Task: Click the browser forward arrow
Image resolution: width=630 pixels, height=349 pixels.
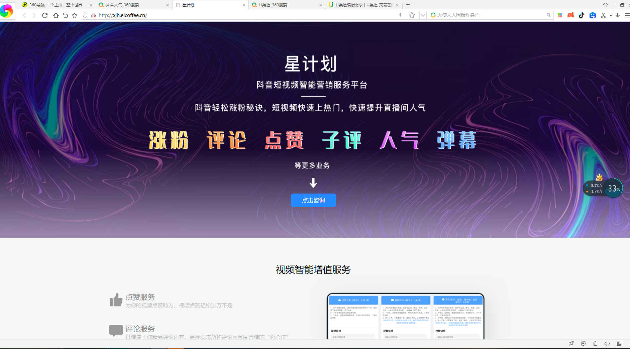Action: [34, 15]
